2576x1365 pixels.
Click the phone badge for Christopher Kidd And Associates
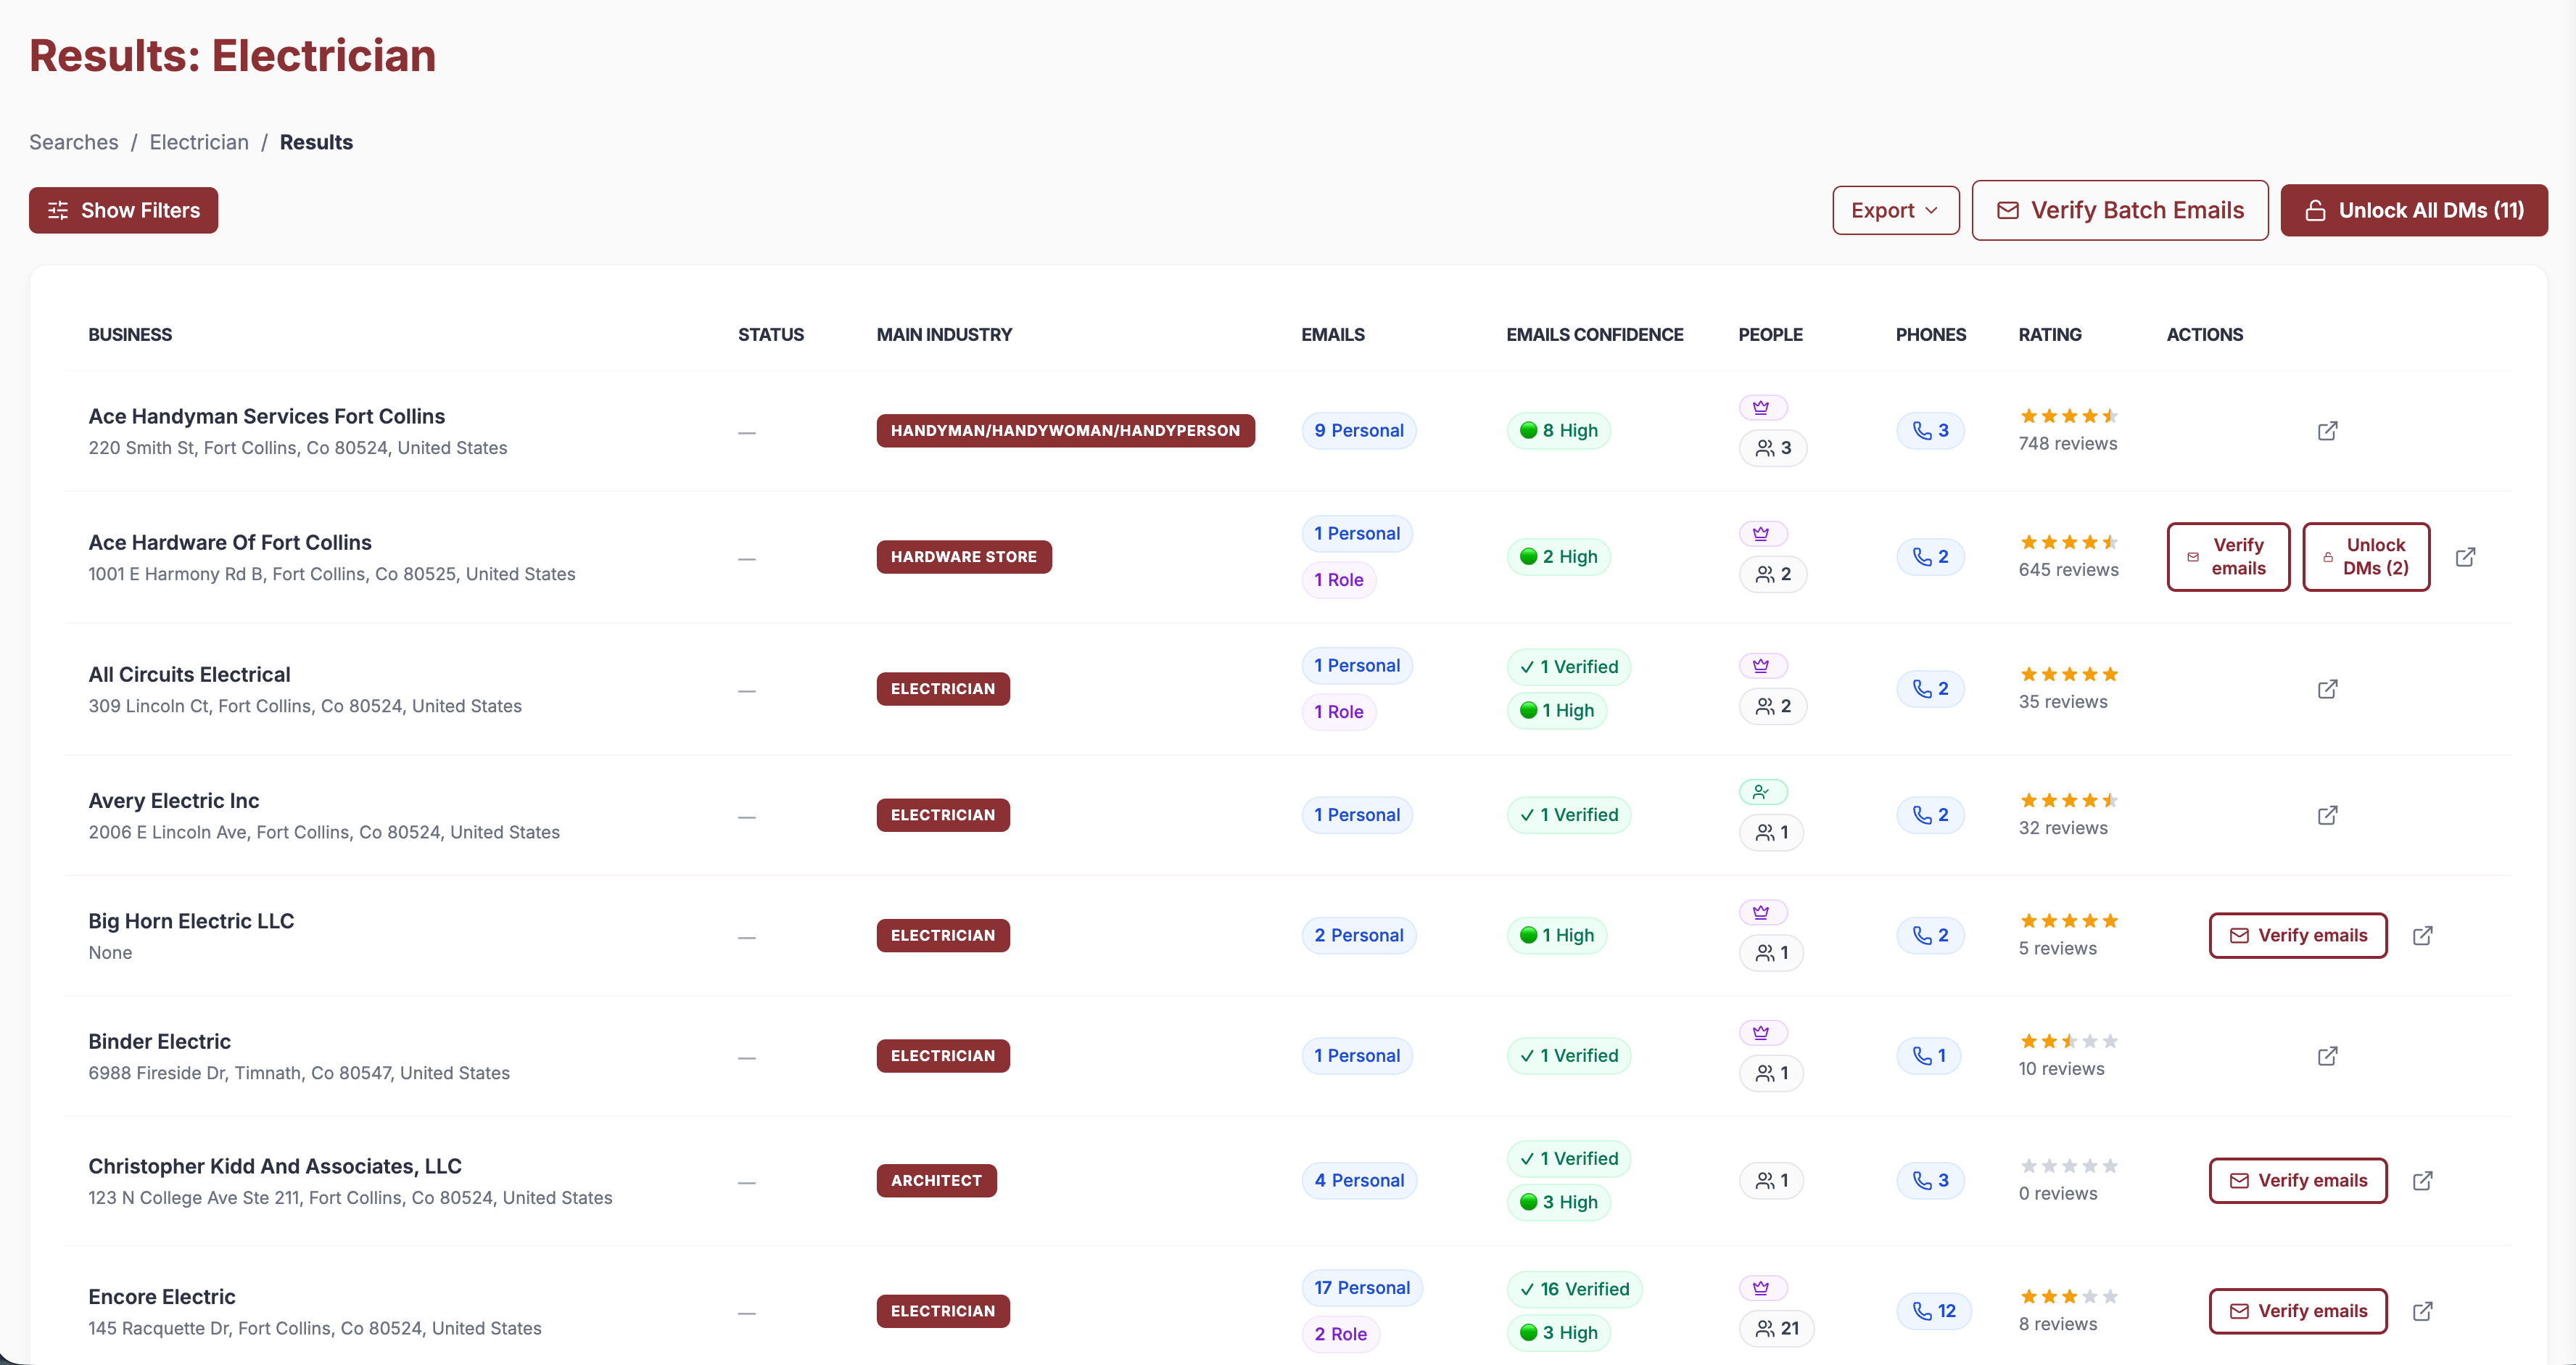1930,1180
